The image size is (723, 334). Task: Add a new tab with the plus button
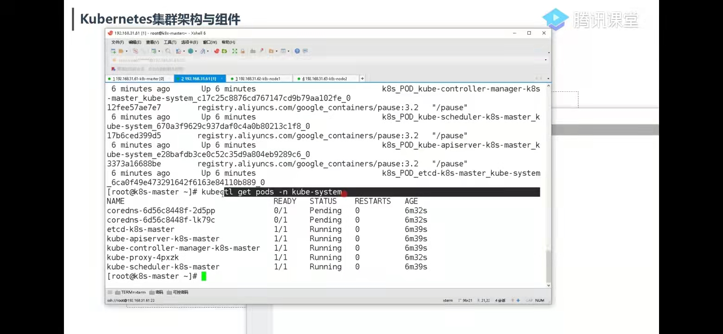(362, 79)
